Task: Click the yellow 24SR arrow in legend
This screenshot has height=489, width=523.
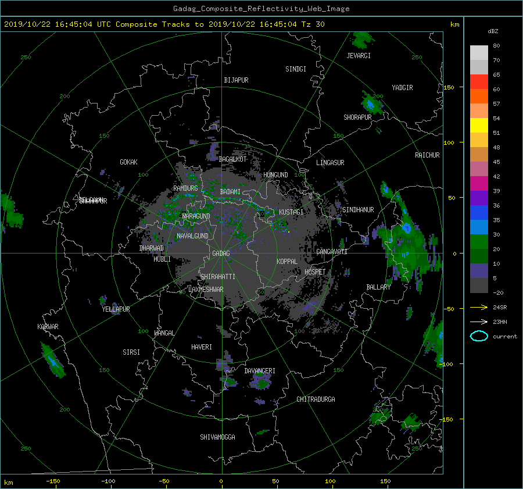Action: click(x=479, y=307)
